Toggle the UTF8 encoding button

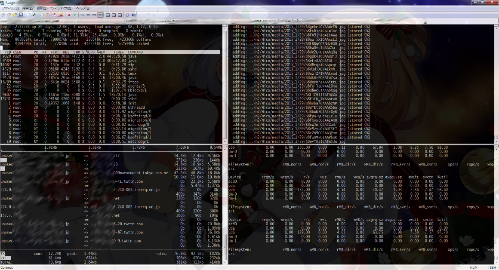tap(100, 15)
